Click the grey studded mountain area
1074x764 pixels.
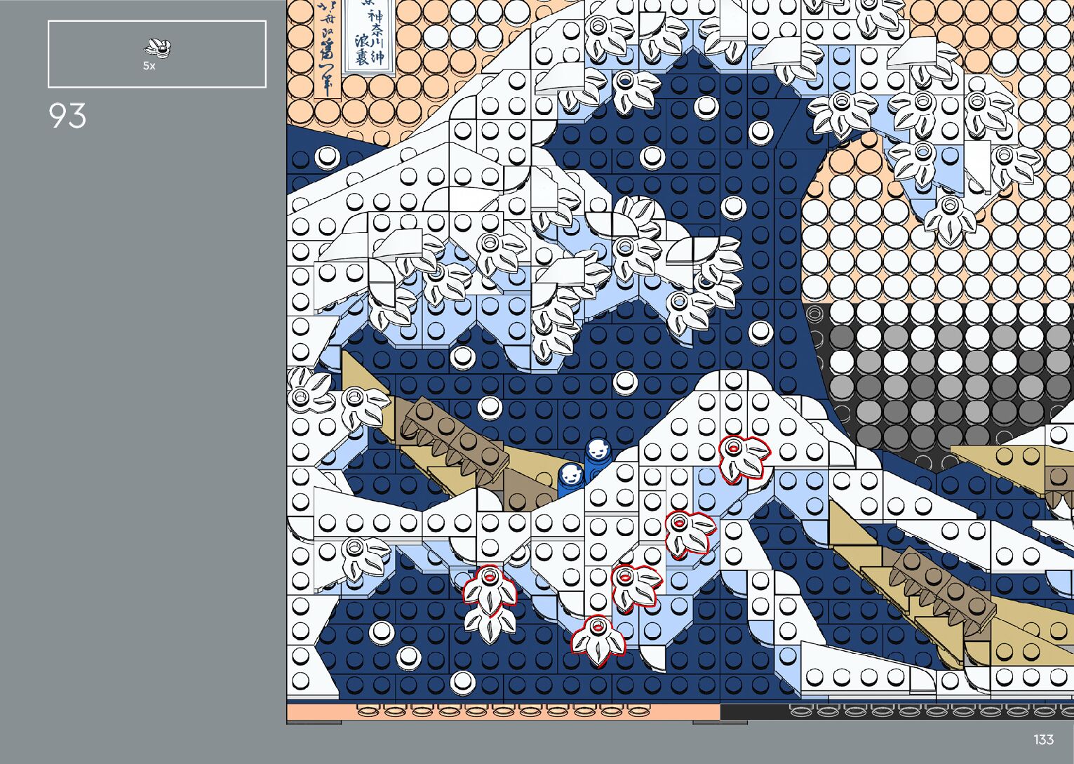(940, 379)
